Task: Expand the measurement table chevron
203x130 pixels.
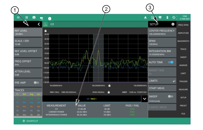Action: 144,98
